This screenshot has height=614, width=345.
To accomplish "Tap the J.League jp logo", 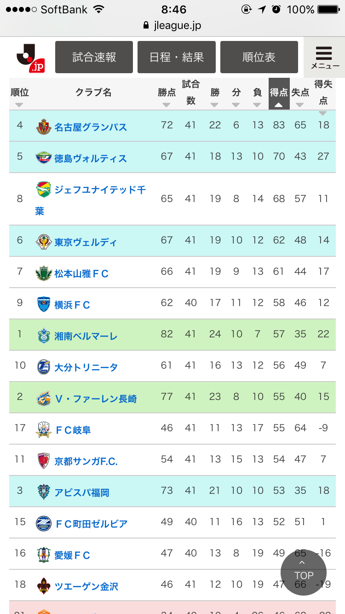I will pyautogui.click(x=30, y=58).
